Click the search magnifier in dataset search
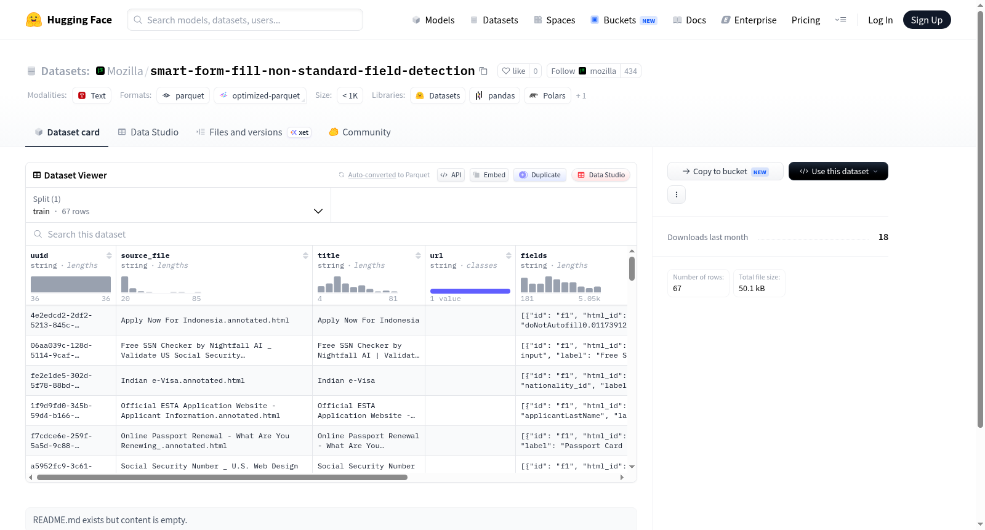This screenshot has width=985, height=530. [x=38, y=234]
